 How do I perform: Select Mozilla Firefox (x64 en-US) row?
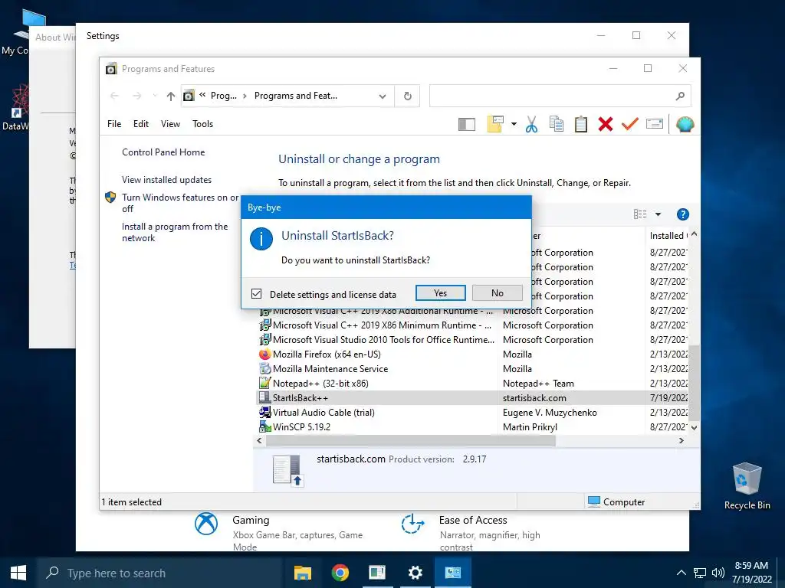click(473, 354)
